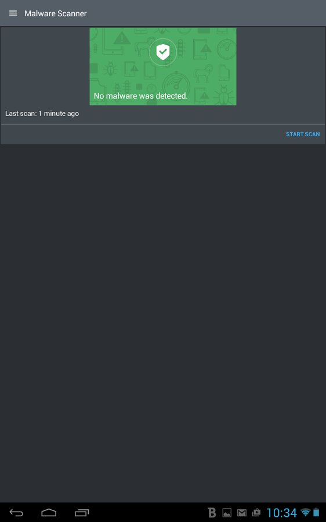Image resolution: width=326 pixels, height=522 pixels.
Task: Tap the Wi-Fi signal indicator
Action: (x=305, y=512)
